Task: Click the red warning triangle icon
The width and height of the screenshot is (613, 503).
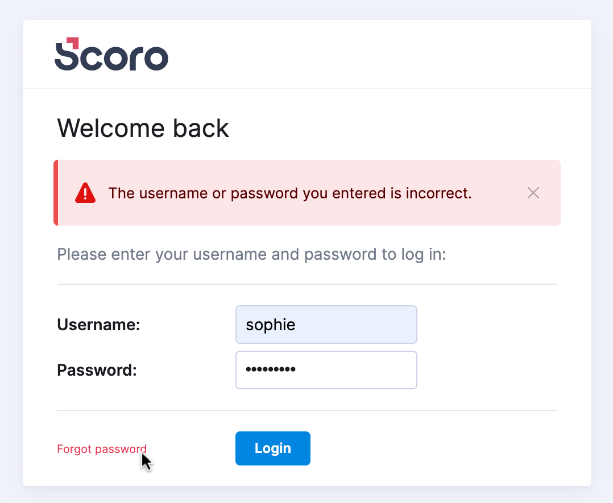Action: [x=85, y=193]
